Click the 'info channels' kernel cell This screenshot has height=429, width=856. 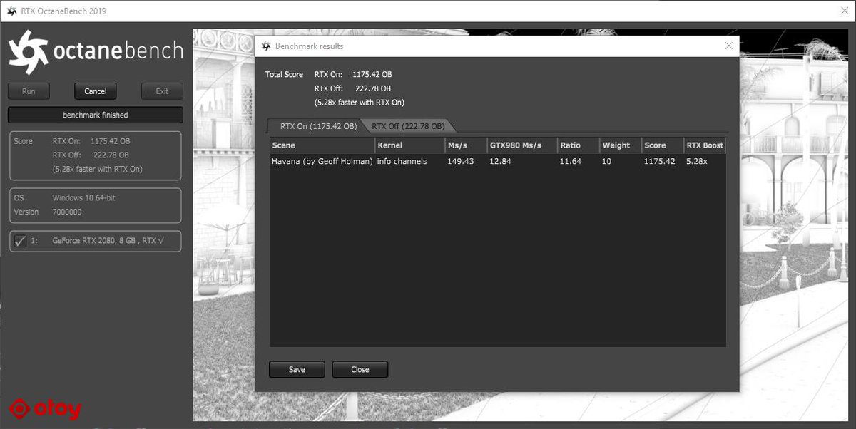point(402,161)
